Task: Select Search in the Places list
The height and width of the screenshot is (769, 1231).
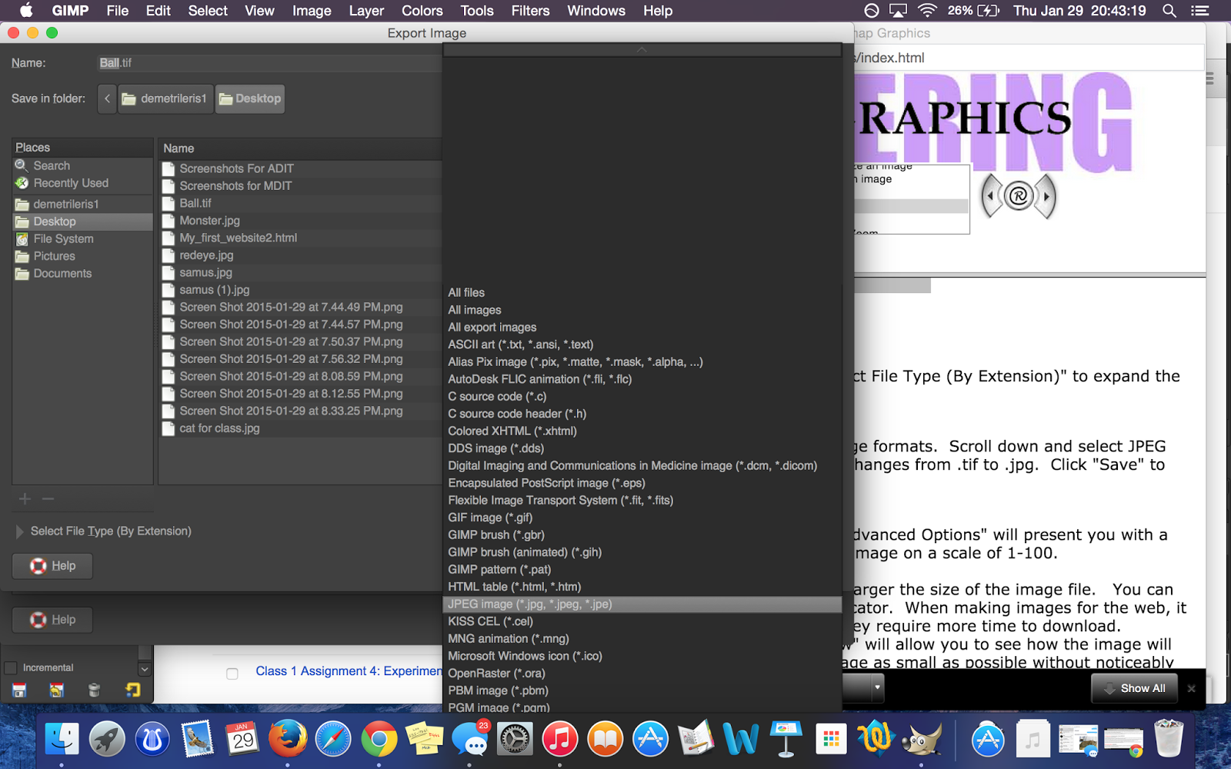Action: click(x=82, y=166)
